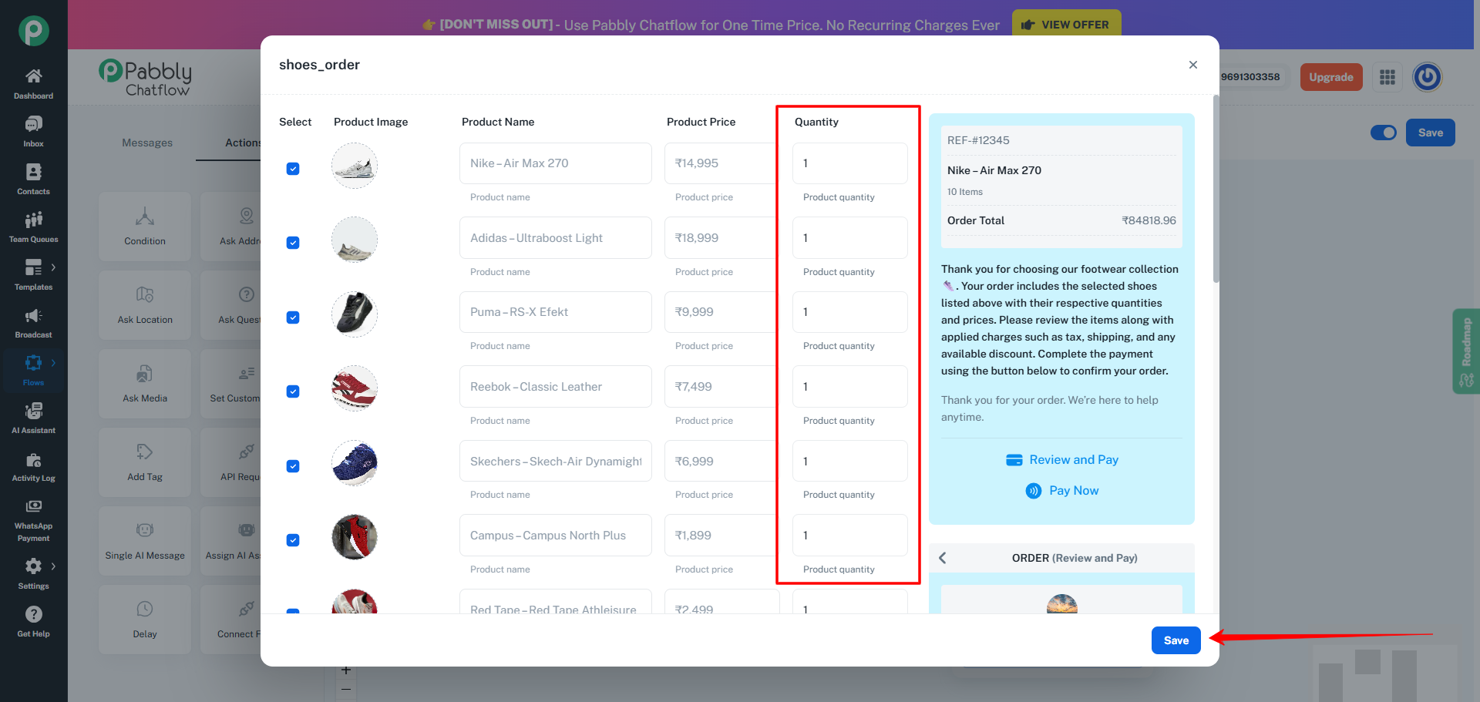Click the dialog's vertical scrollbar
Viewport: 1480px width, 702px height.
(x=1216, y=189)
